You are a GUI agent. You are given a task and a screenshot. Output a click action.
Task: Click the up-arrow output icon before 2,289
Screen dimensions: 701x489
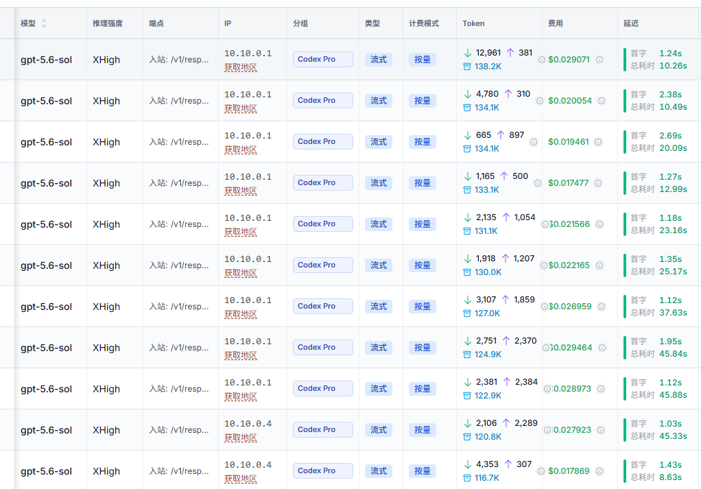506,423
